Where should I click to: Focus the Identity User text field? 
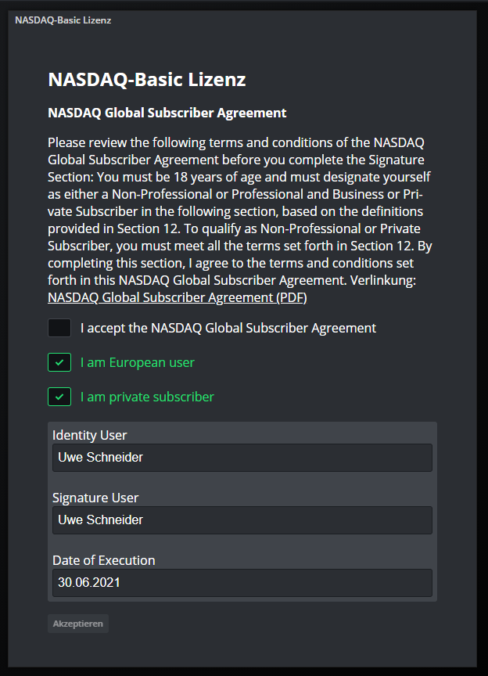coord(242,458)
